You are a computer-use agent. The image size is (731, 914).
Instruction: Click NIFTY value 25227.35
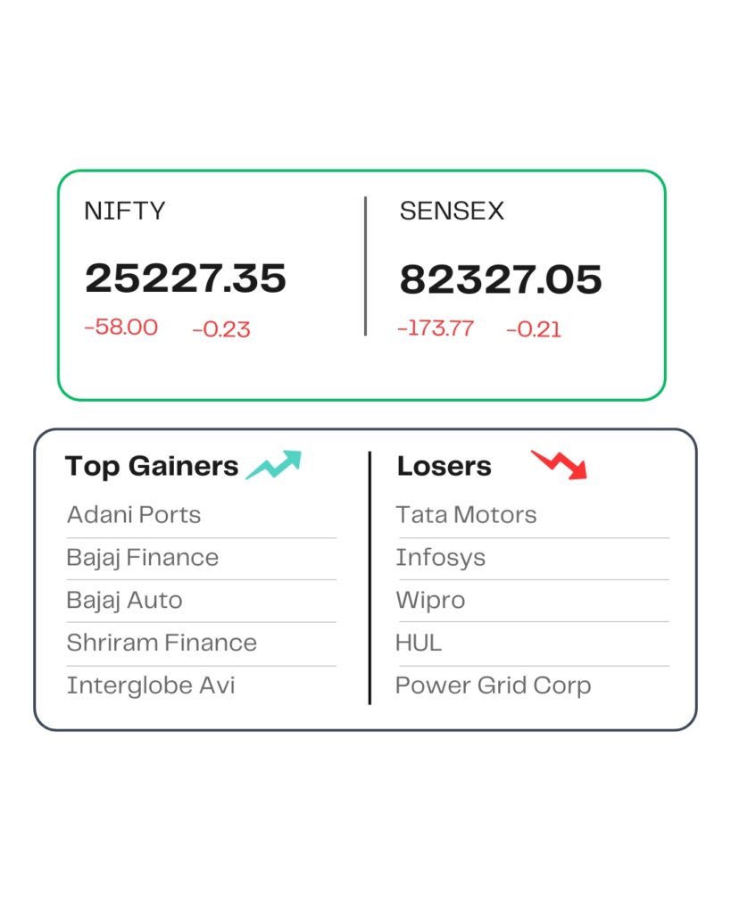click(x=186, y=278)
